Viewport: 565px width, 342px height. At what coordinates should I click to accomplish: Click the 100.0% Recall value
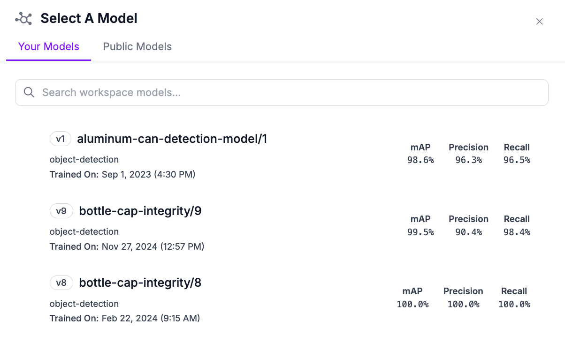[514, 305]
